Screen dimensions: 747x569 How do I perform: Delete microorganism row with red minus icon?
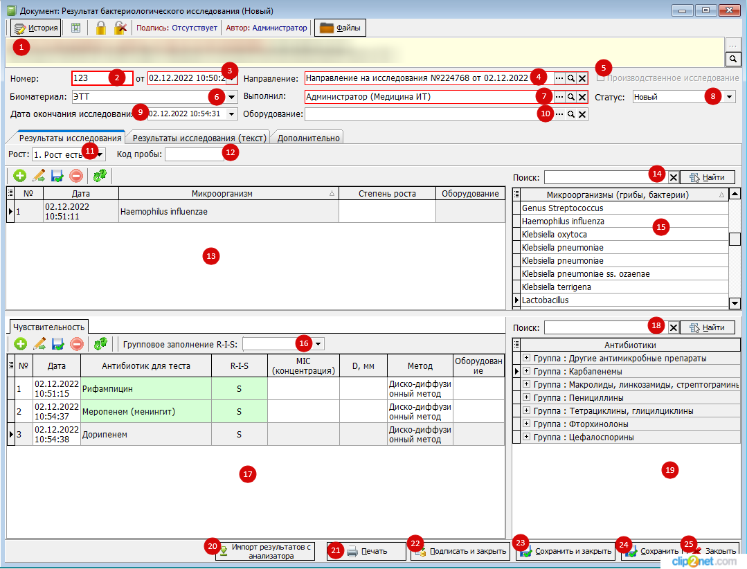(76, 176)
